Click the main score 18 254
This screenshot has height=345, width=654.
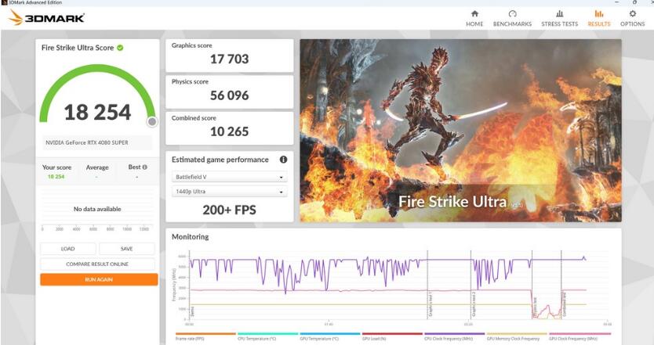click(97, 113)
